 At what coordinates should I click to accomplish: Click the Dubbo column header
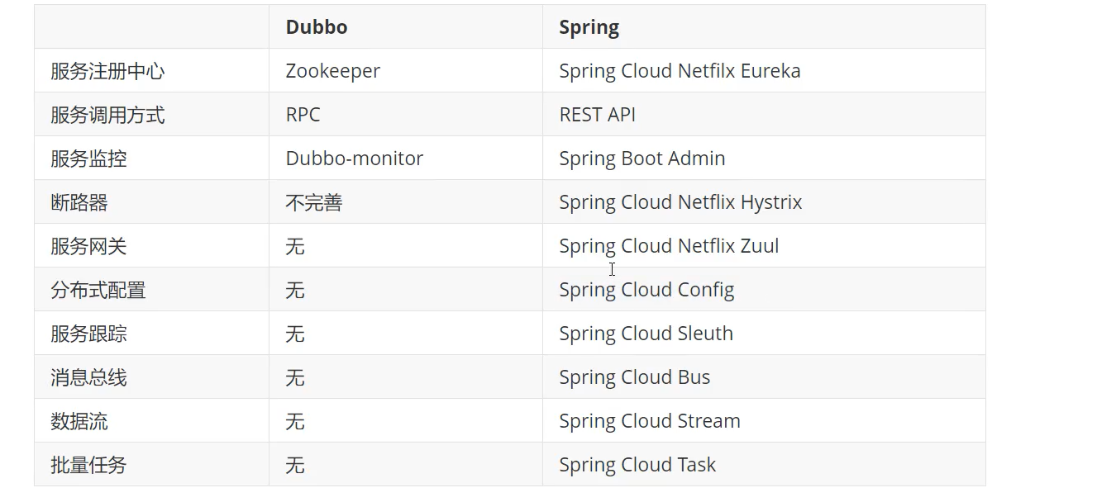coord(317,27)
